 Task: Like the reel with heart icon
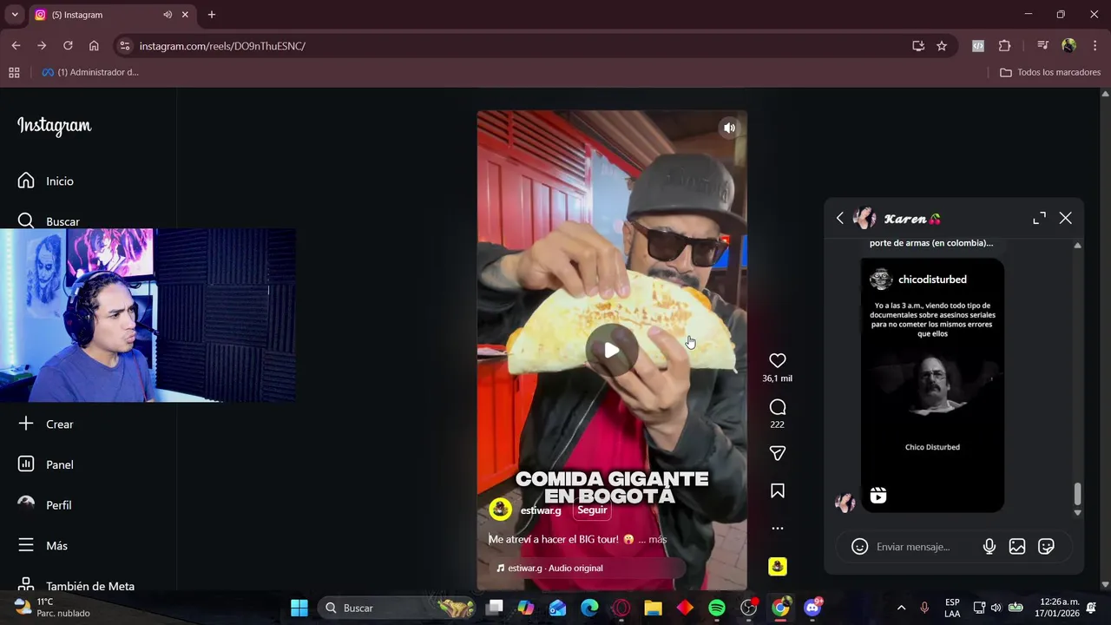[x=777, y=360]
